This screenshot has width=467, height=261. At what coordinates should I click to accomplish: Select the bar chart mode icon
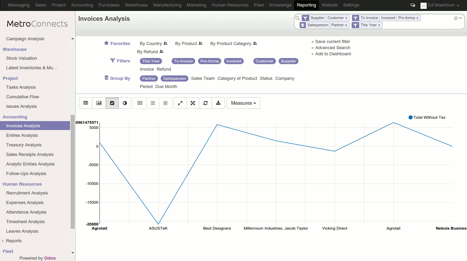(99, 103)
